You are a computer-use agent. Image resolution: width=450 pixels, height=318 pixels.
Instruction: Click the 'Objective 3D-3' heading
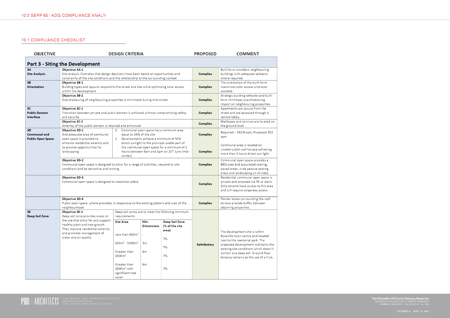[72, 178]
